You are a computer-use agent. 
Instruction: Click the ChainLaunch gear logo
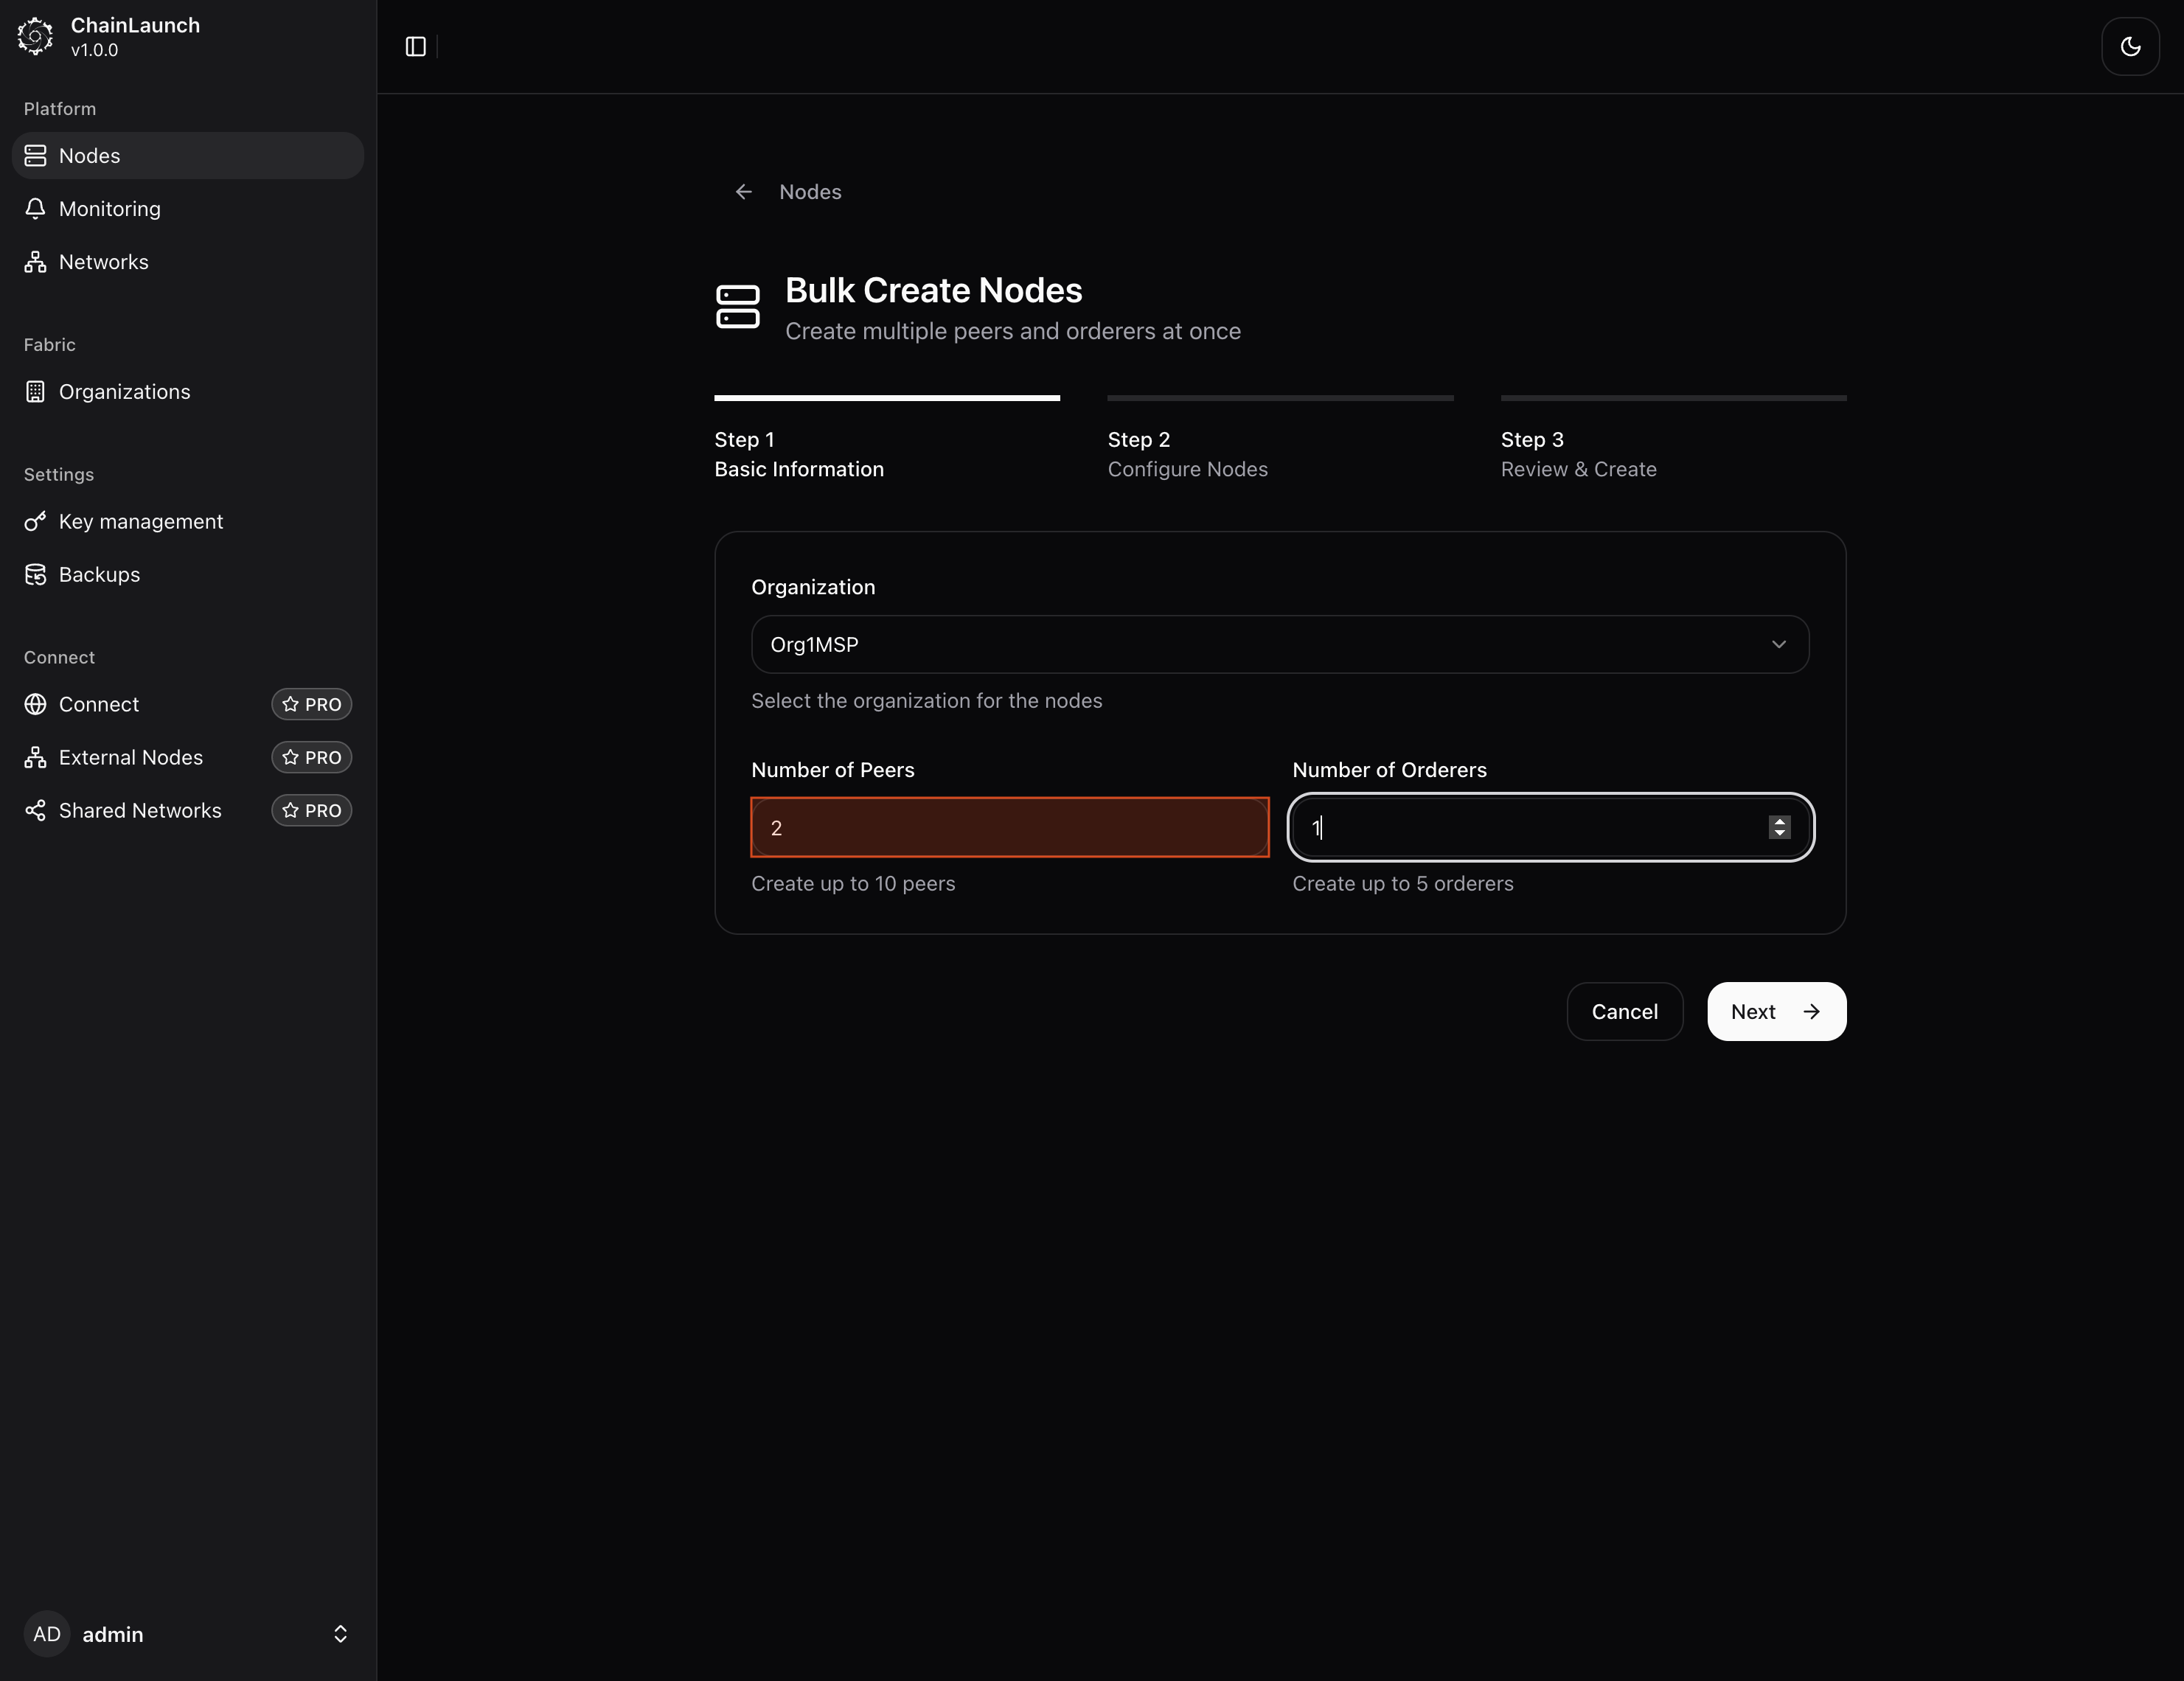pyautogui.click(x=36, y=36)
